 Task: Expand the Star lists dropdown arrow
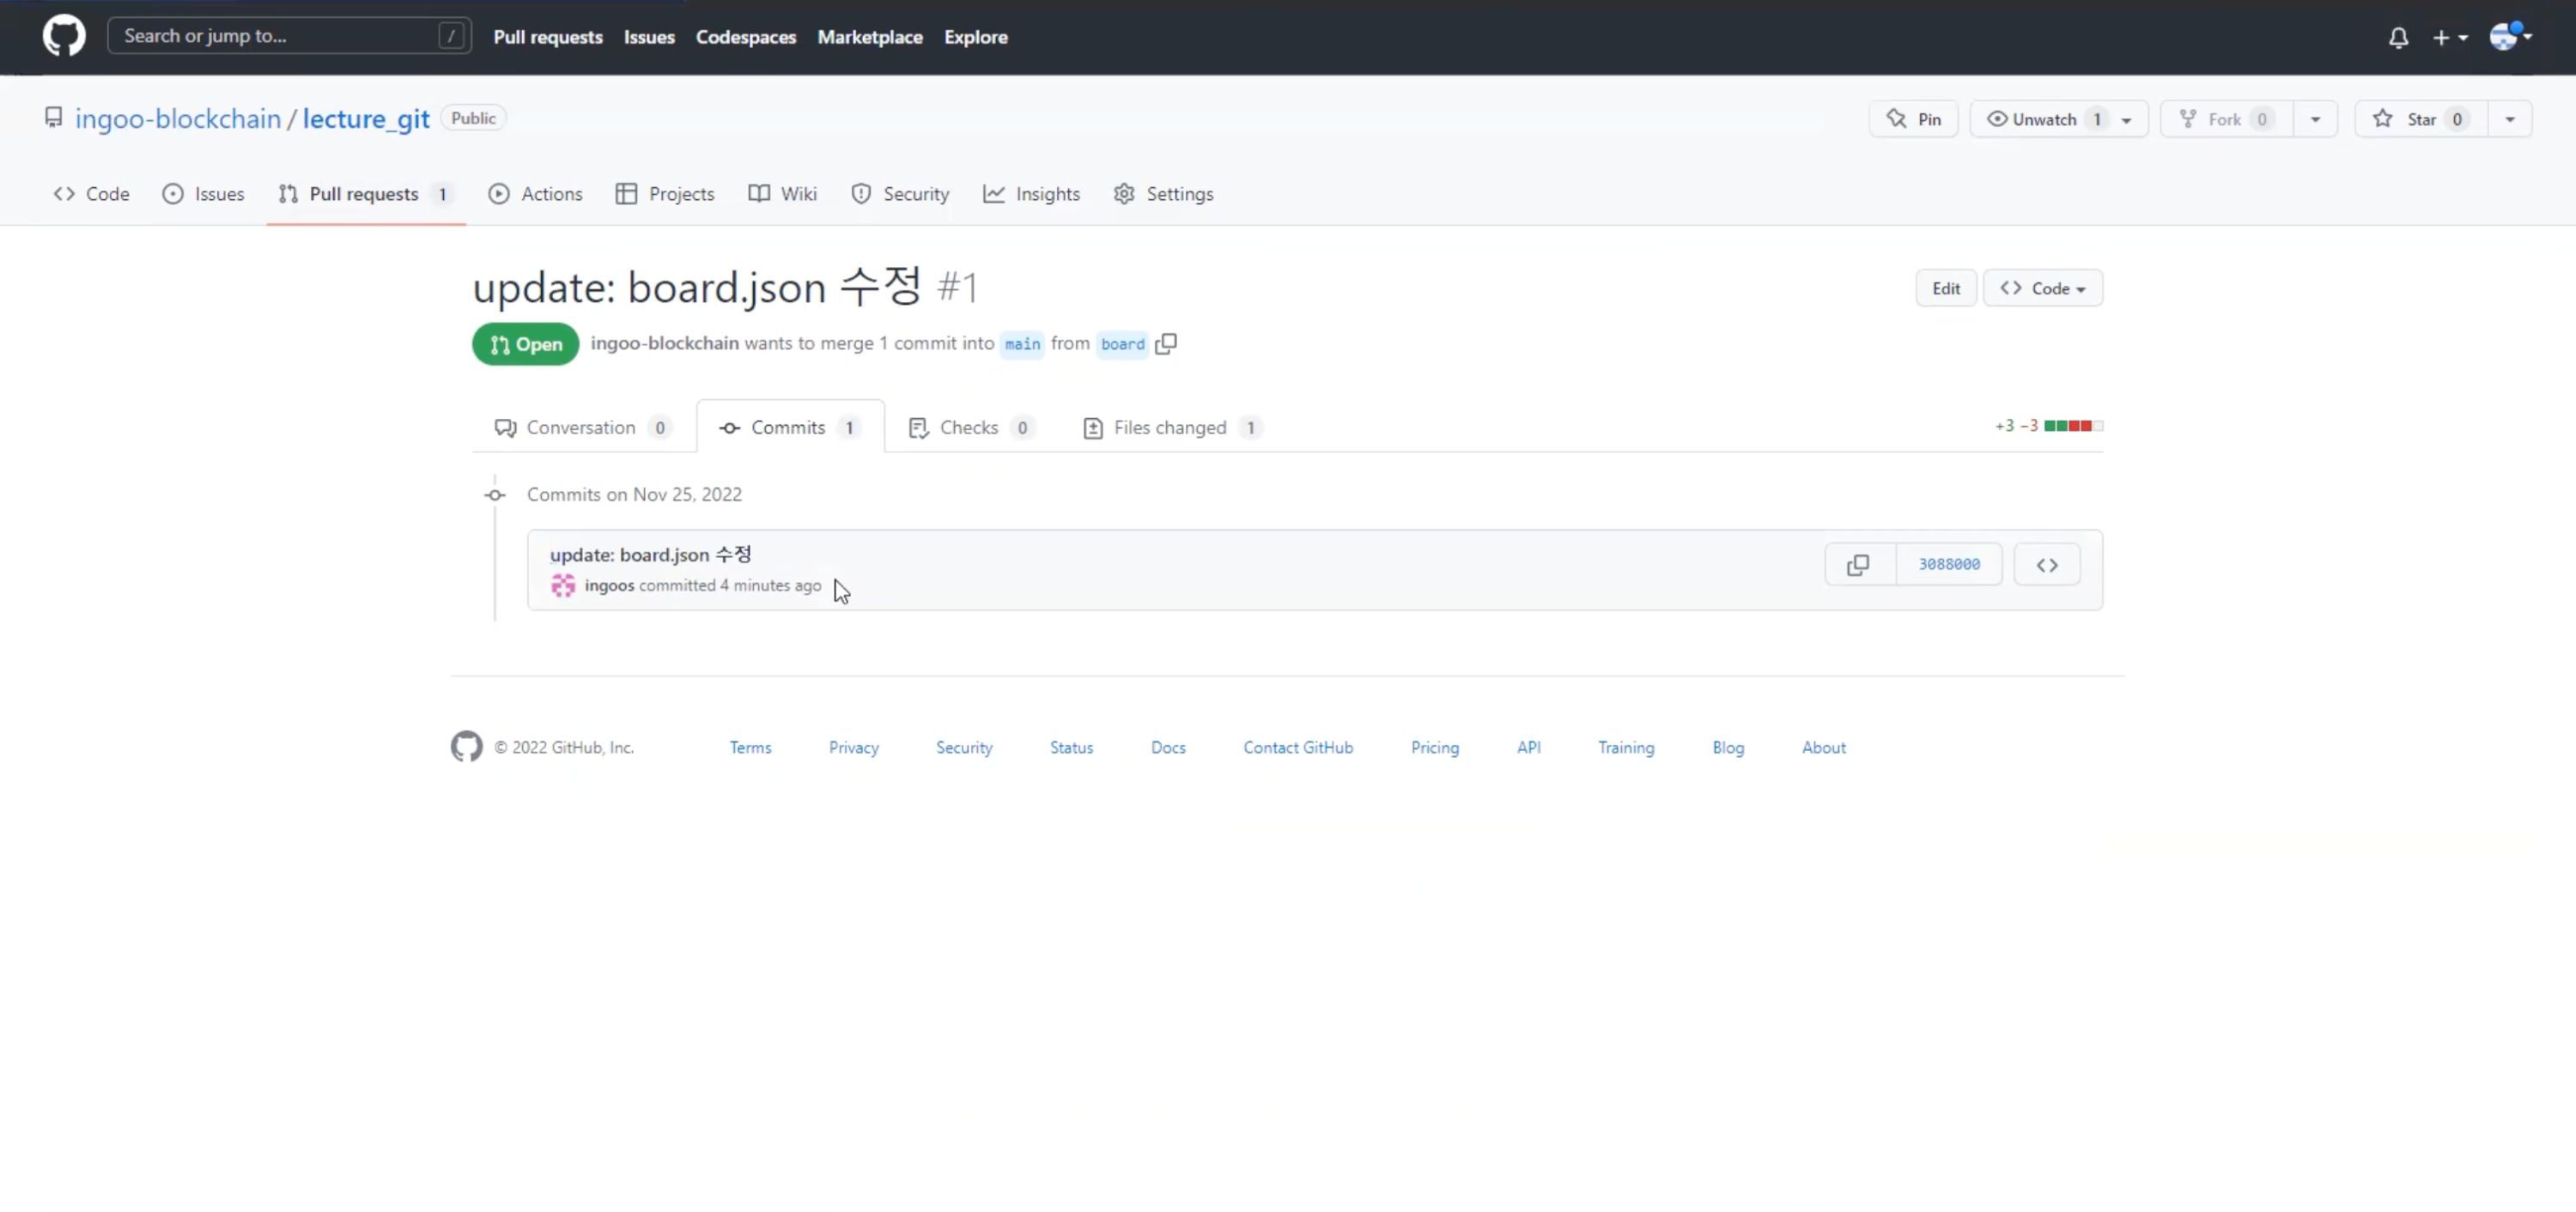[2510, 119]
